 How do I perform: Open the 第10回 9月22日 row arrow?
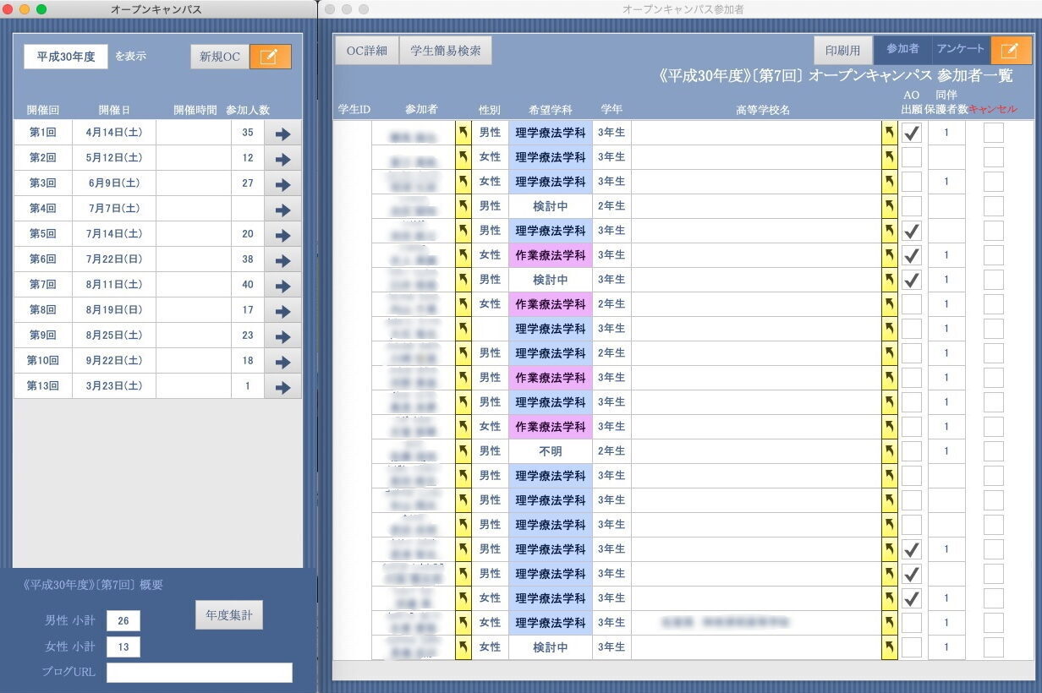tap(282, 362)
